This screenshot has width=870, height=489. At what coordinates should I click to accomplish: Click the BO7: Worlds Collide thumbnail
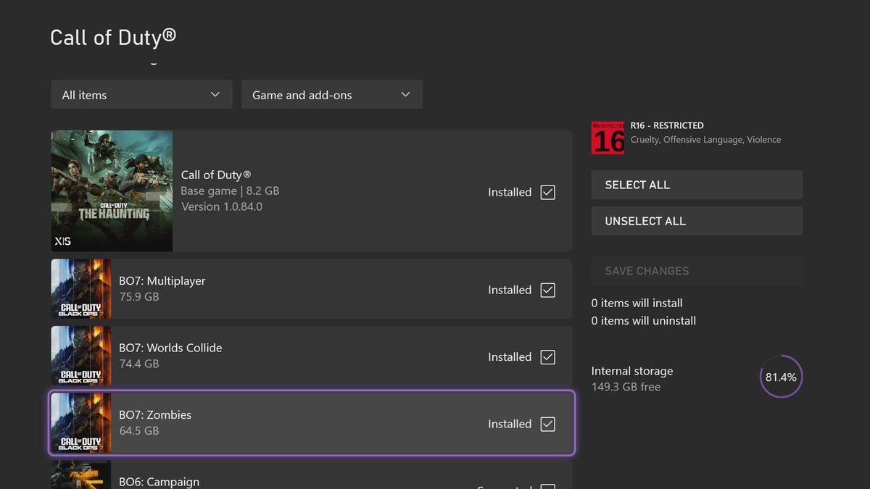coord(81,356)
